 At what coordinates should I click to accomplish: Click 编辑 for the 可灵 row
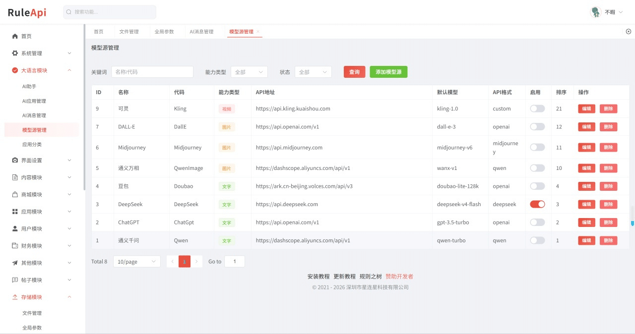[586, 109]
